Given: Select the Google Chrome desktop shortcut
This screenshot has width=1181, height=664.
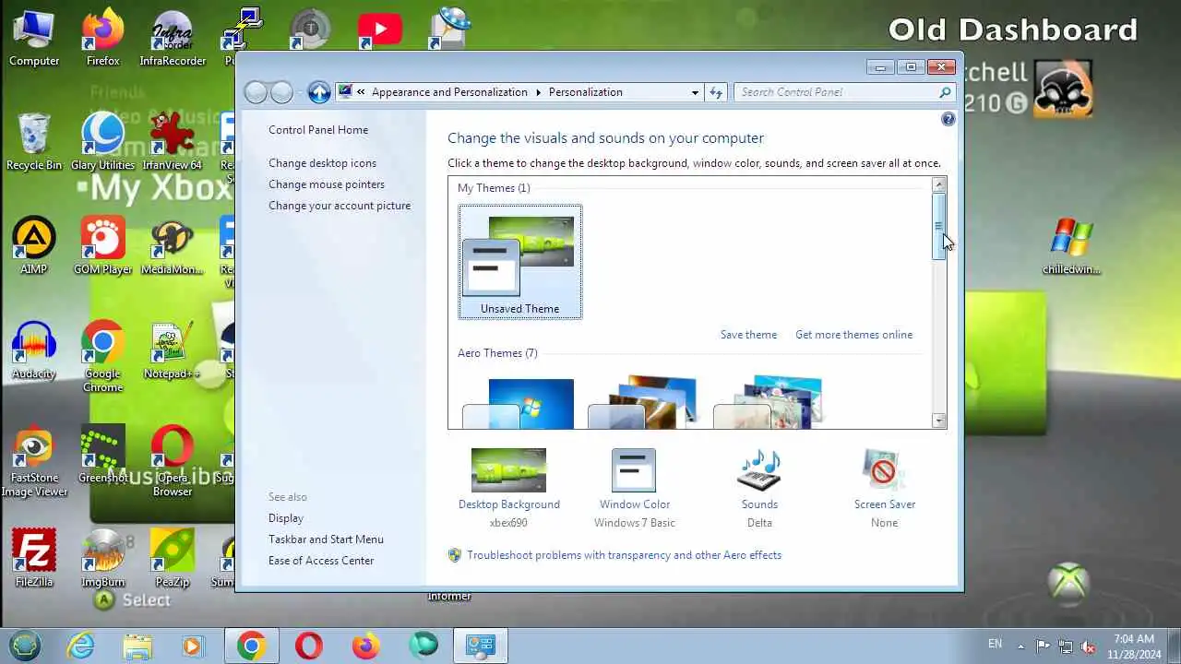Looking at the screenshot, I should click(103, 357).
